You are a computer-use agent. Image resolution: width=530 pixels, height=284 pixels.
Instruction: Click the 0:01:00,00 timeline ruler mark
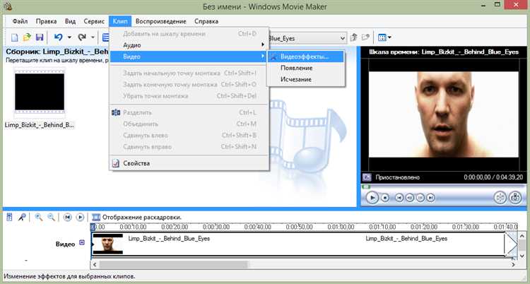click(341, 227)
